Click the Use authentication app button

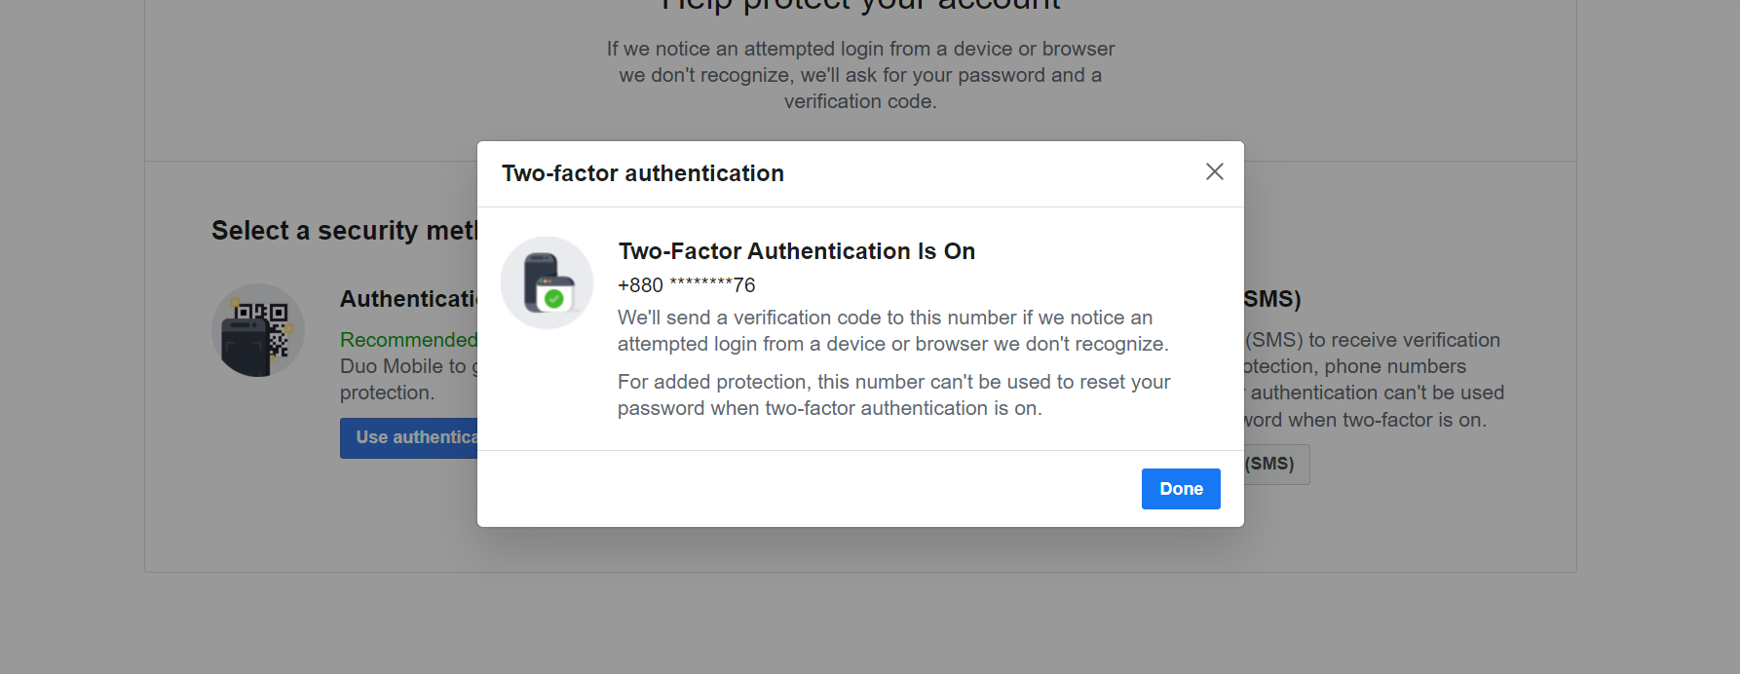(x=408, y=438)
